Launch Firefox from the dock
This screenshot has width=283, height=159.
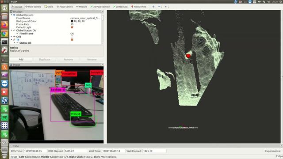click(4, 25)
